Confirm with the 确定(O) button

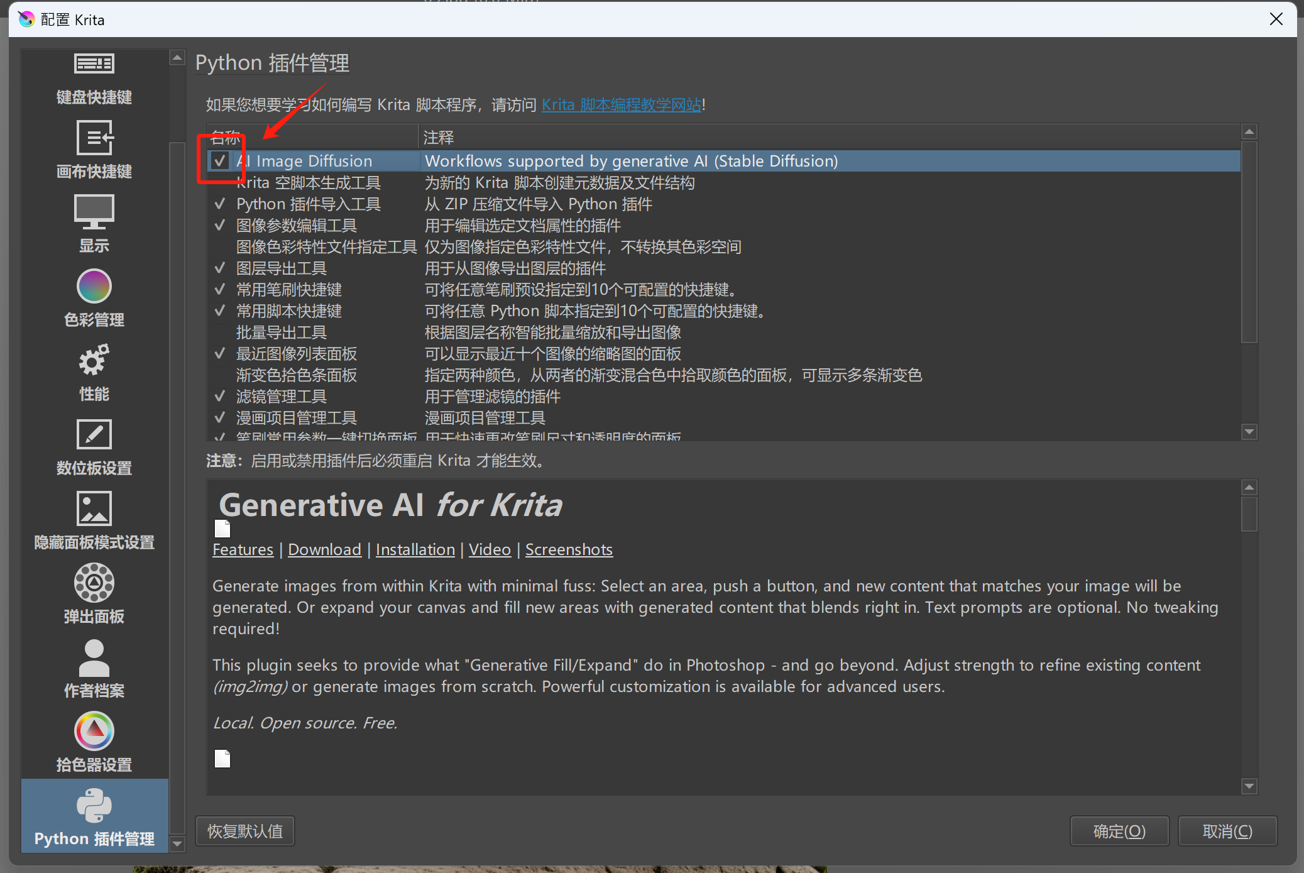tap(1119, 831)
